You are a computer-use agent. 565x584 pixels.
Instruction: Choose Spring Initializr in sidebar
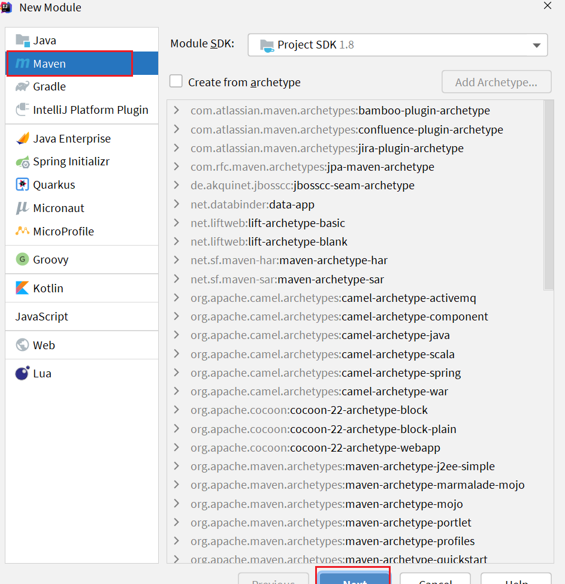(x=82, y=161)
